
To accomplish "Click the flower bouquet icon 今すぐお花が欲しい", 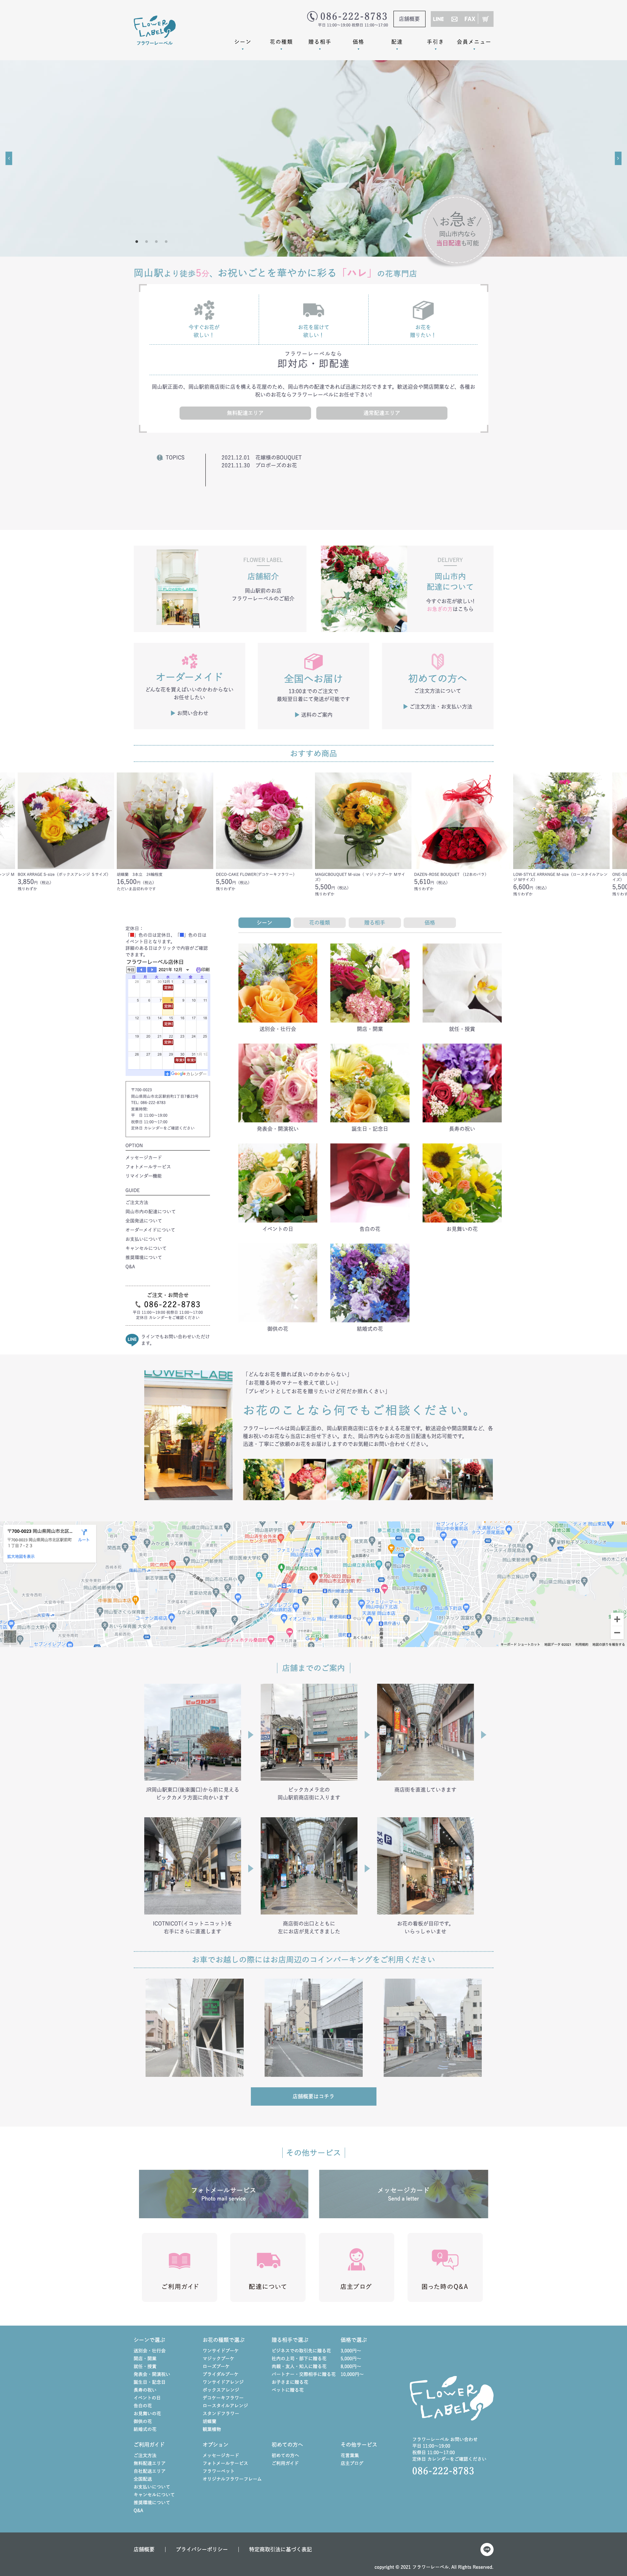I will coord(204,310).
